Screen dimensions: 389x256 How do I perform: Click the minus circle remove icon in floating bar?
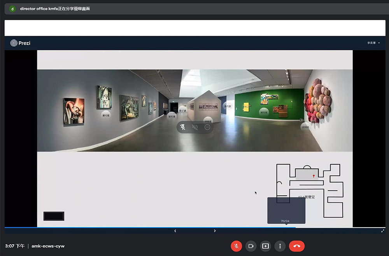[207, 127]
